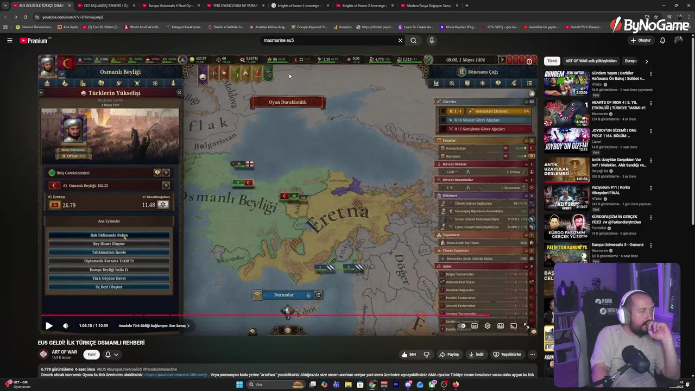Open subscription notification bell dropdown
695x391 pixels.
(x=111, y=355)
